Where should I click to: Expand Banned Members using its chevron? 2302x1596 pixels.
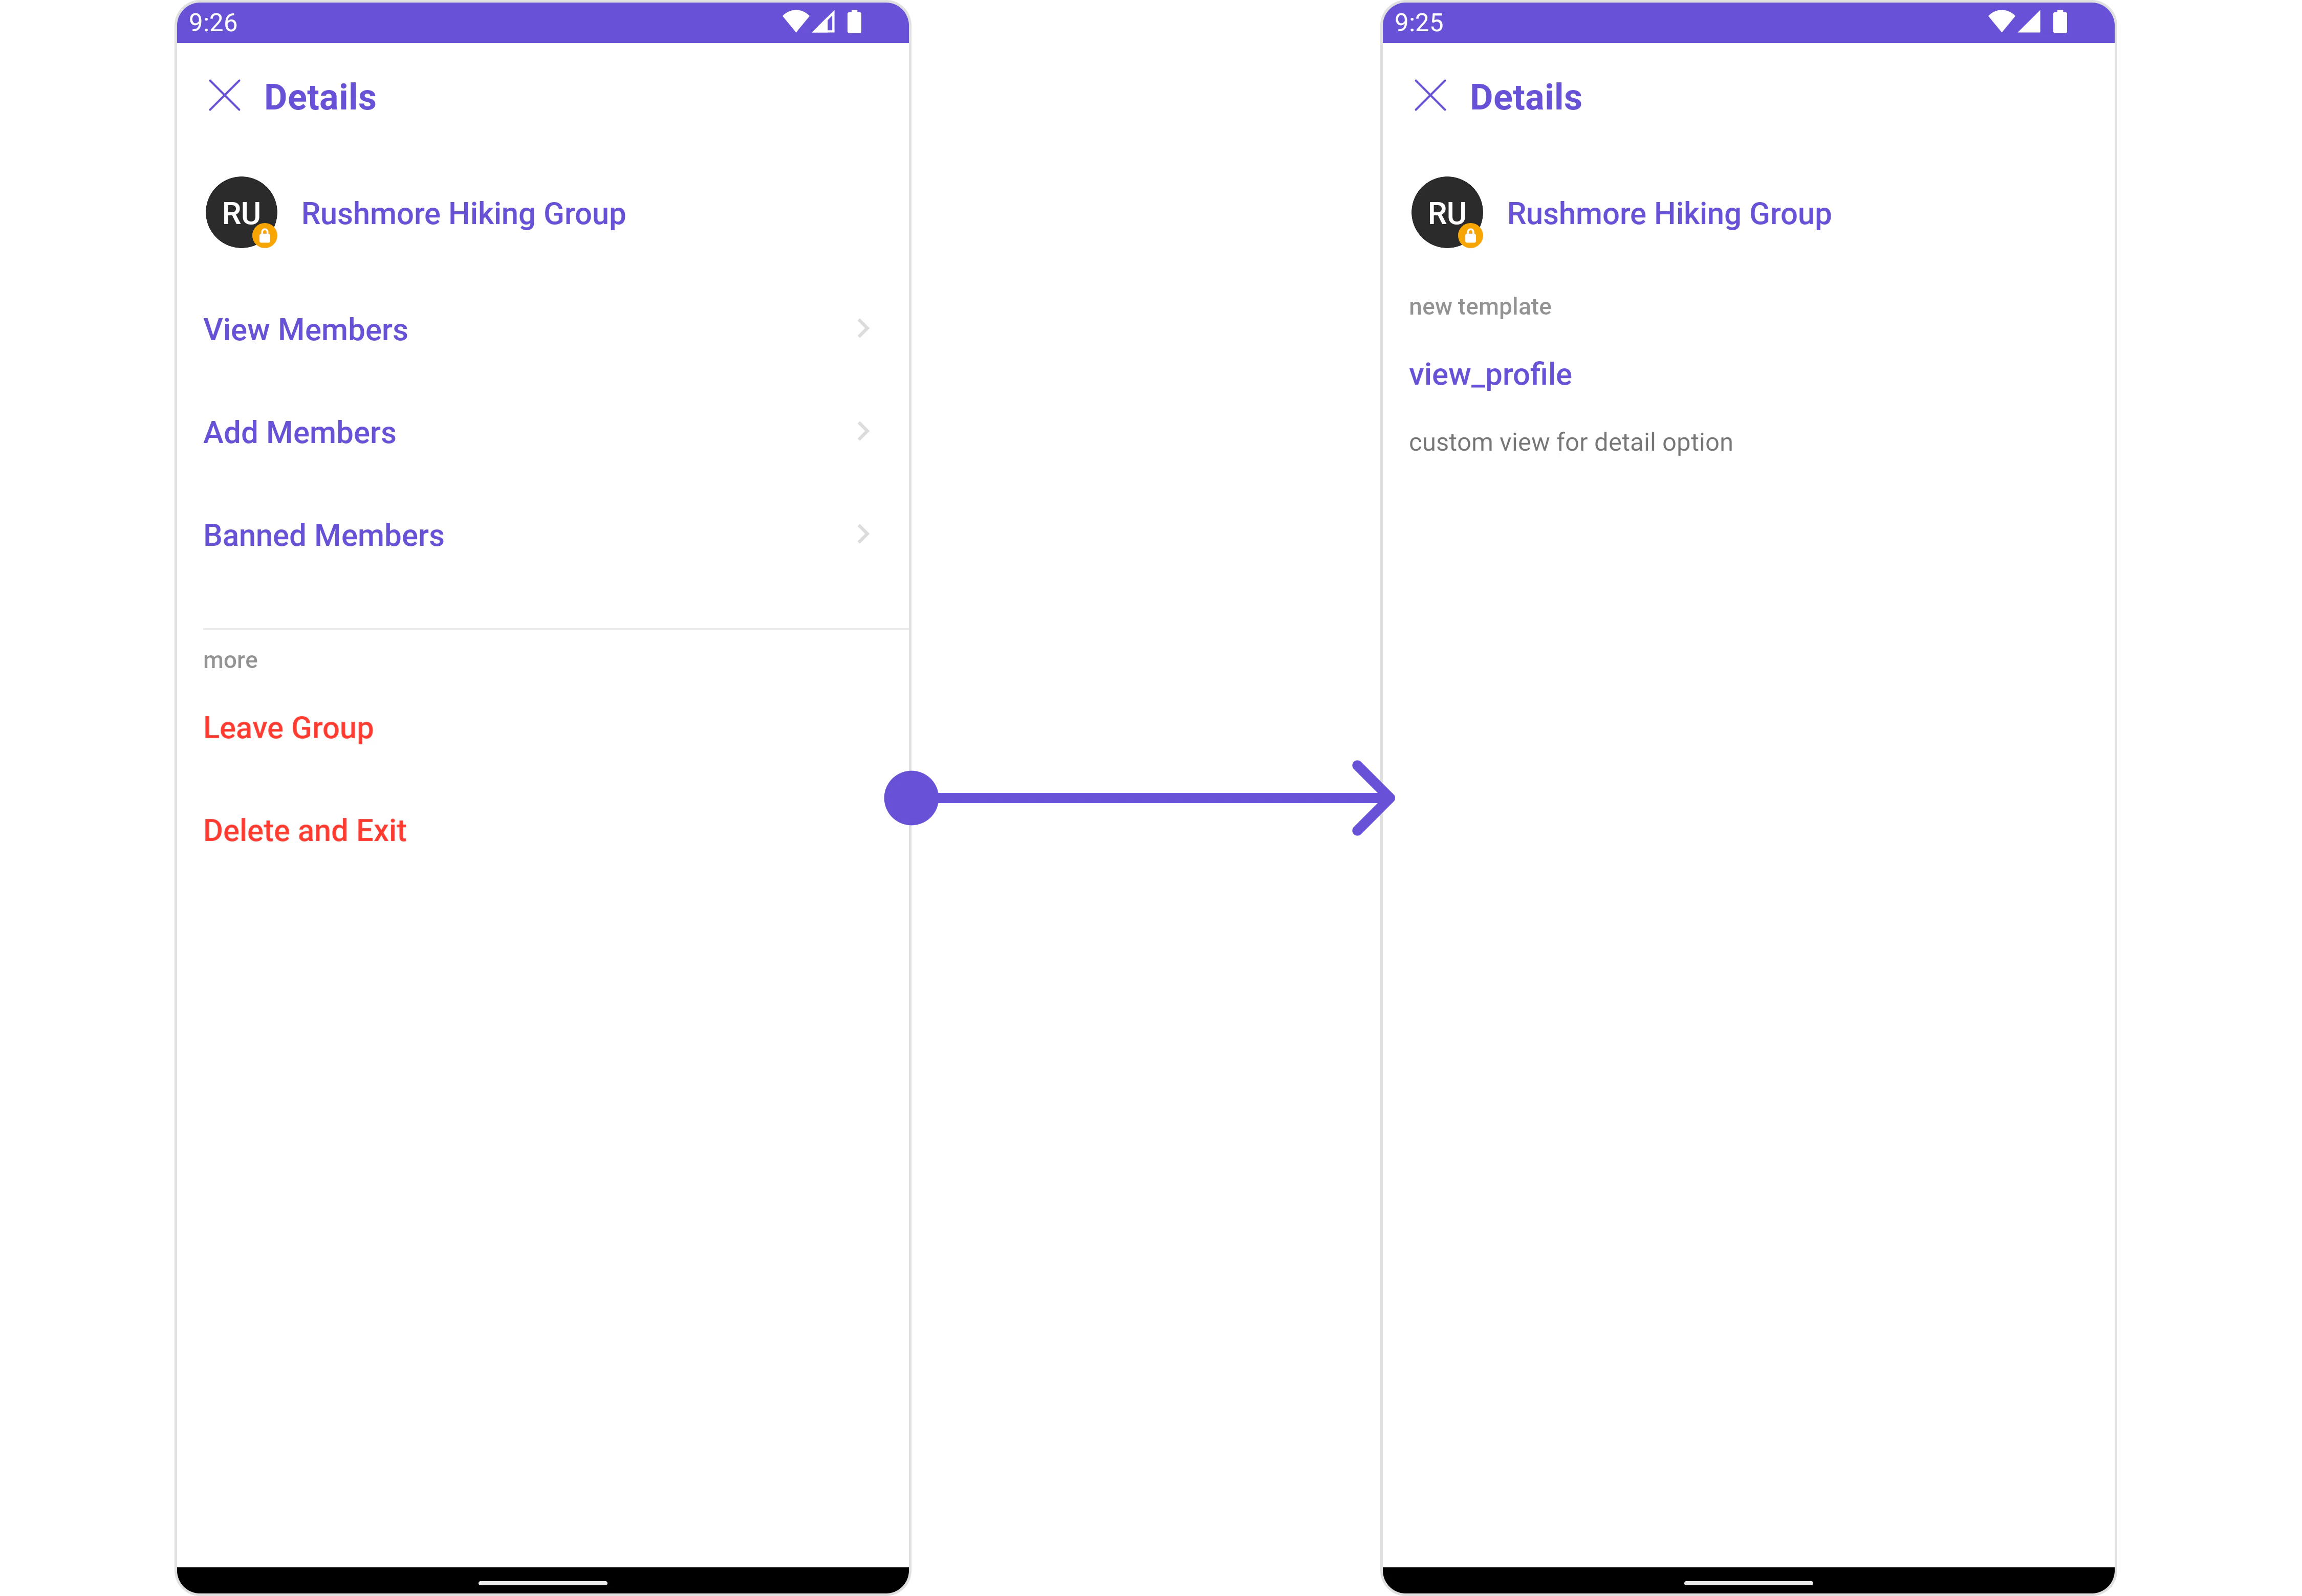tap(863, 535)
